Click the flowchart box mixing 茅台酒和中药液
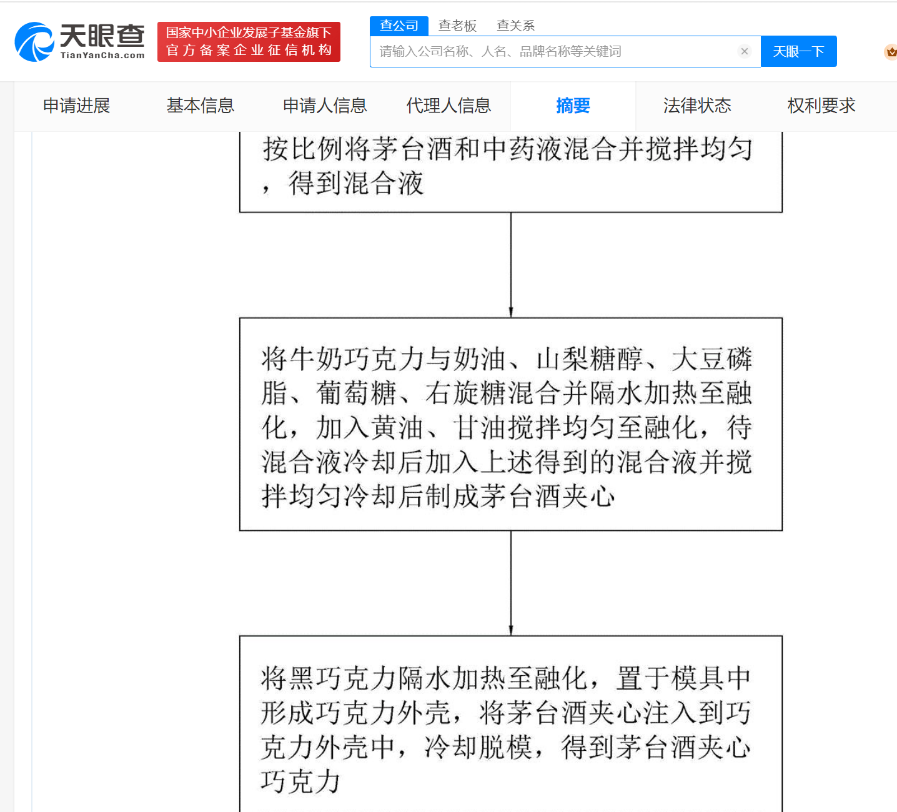This screenshot has width=897, height=812. tap(510, 169)
